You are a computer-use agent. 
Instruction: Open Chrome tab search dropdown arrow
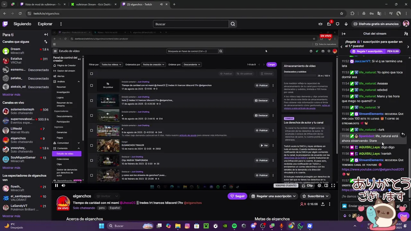click(4, 4)
